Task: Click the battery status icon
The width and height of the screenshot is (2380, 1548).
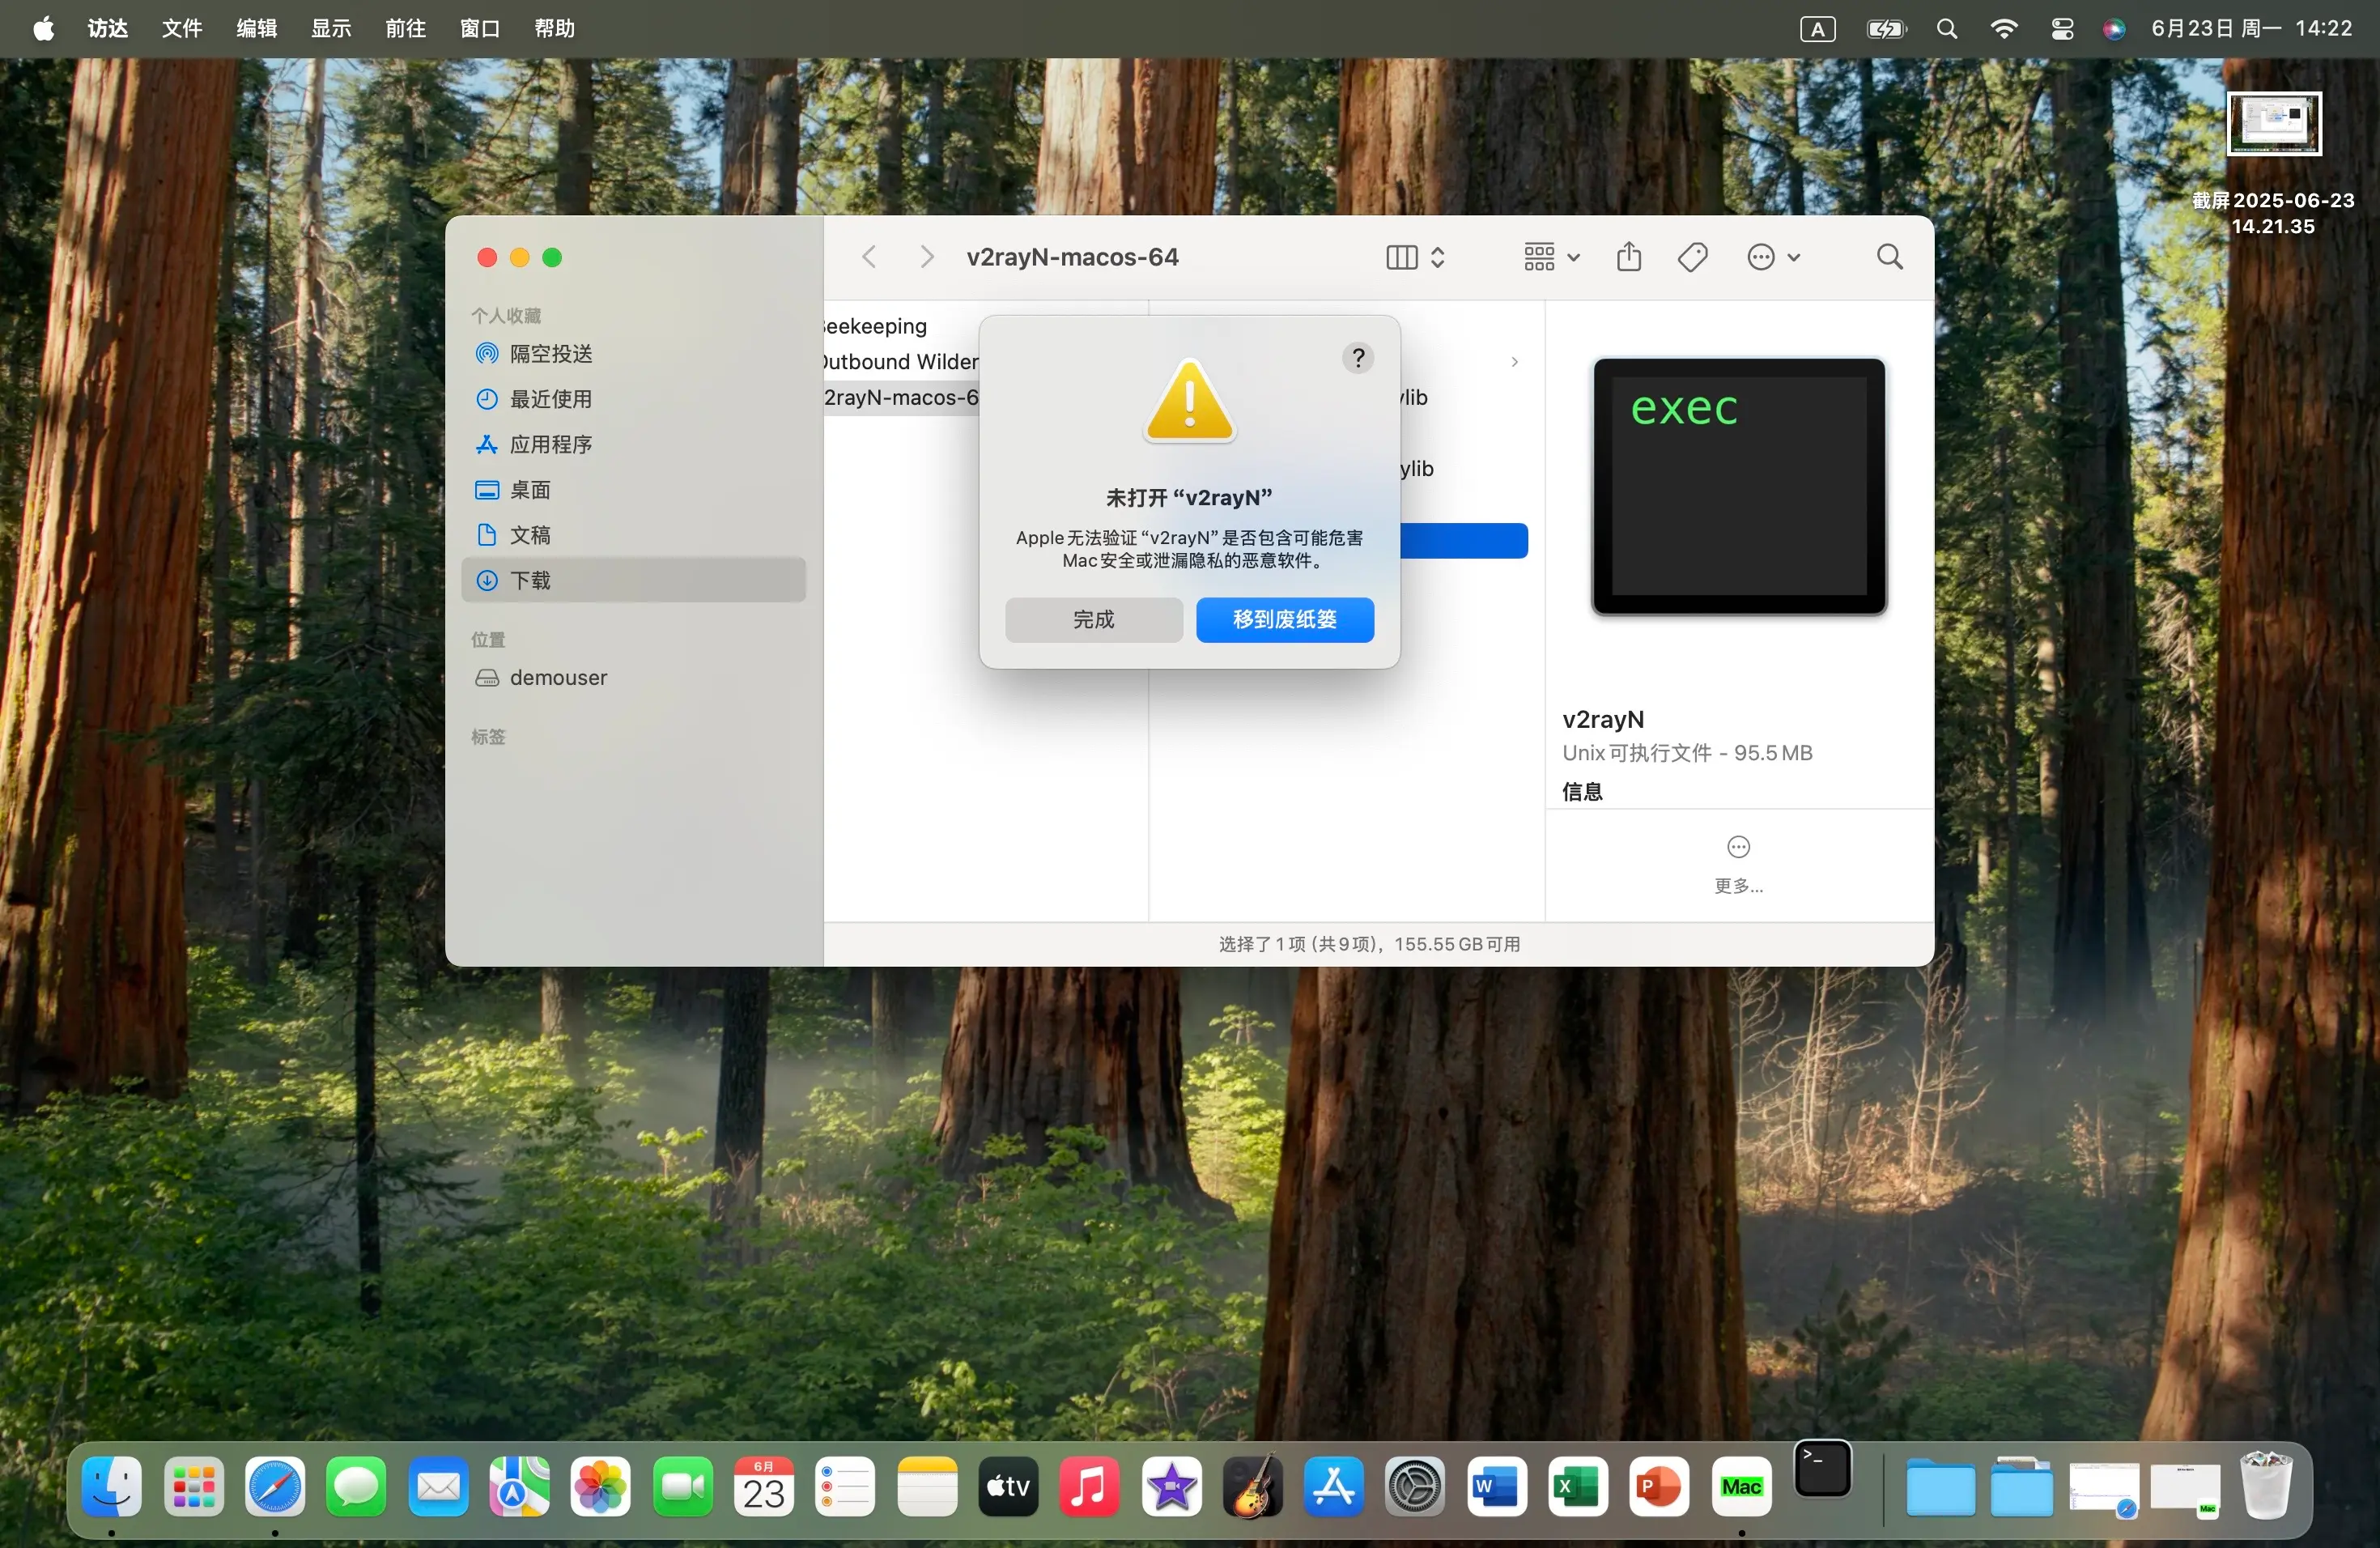Action: 1886,29
